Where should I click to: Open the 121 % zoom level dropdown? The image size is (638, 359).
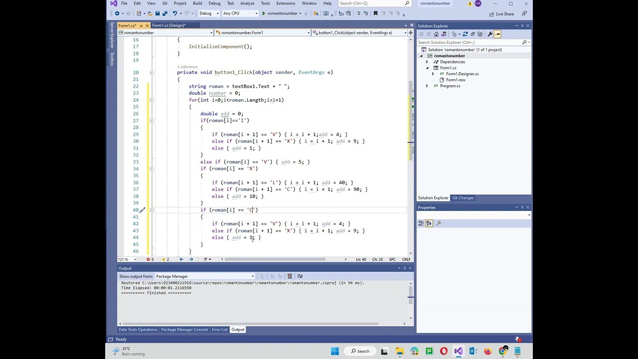click(x=127, y=259)
